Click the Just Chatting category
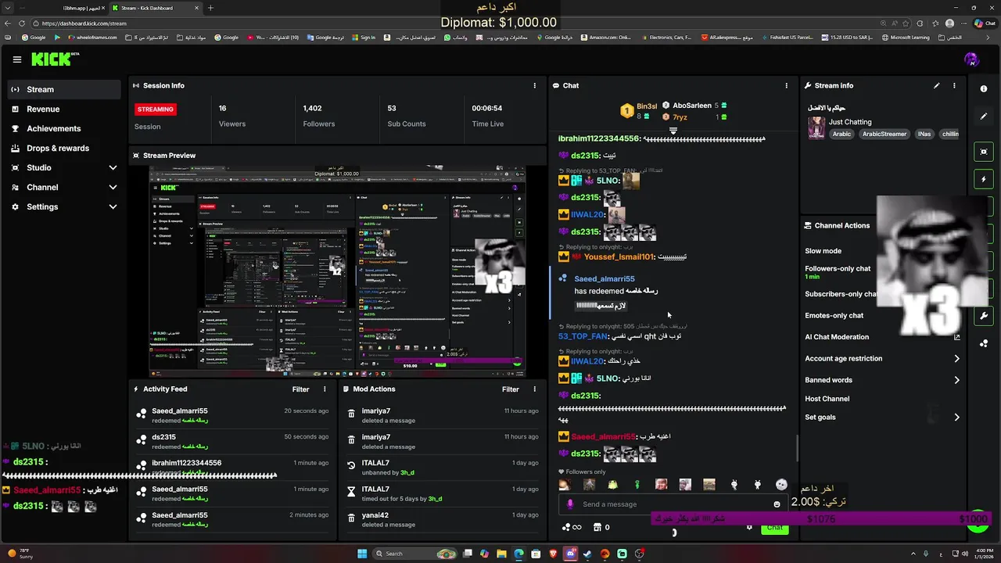Screen dimensions: 1001x563 pos(850,122)
